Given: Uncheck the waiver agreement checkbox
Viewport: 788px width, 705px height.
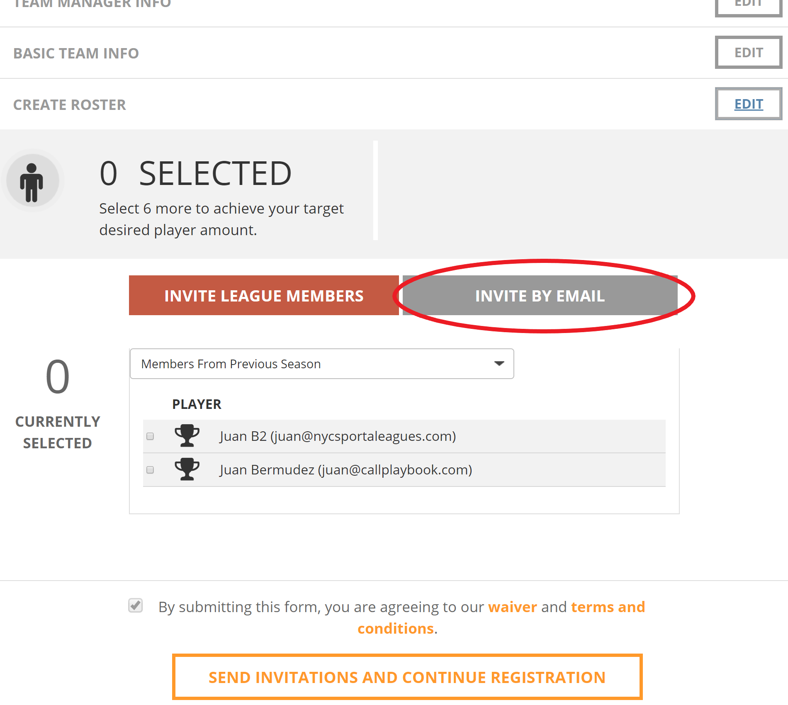Looking at the screenshot, I should pyautogui.click(x=134, y=606).
